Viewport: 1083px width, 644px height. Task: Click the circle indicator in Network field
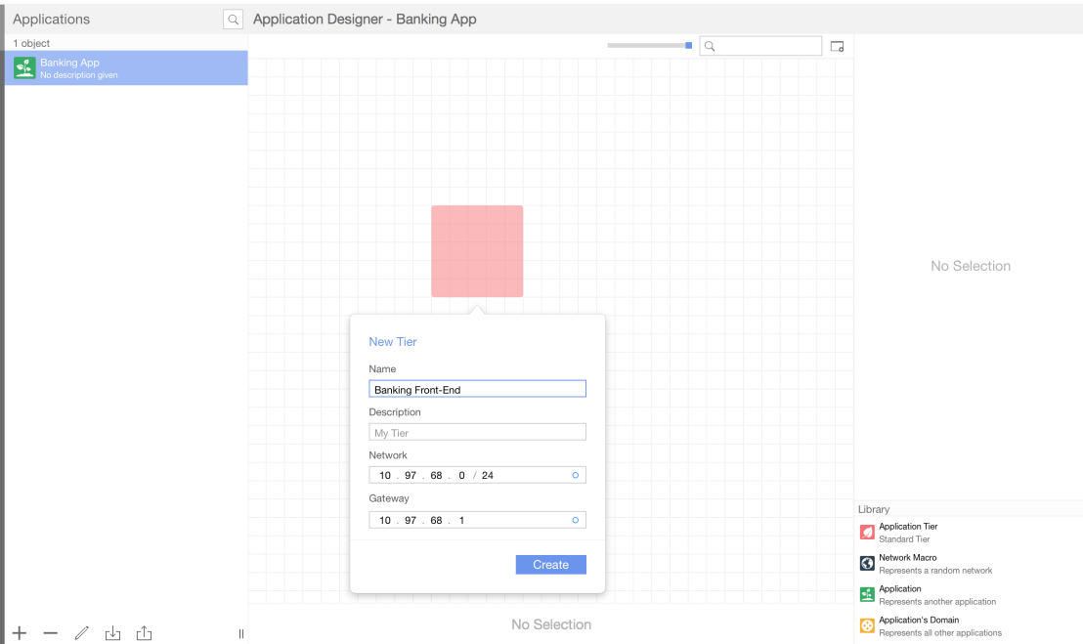(x=575, y=475)
